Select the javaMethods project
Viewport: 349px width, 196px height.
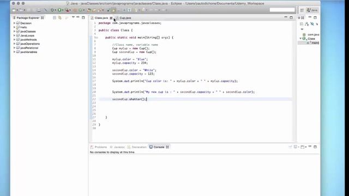coord(28,40)
